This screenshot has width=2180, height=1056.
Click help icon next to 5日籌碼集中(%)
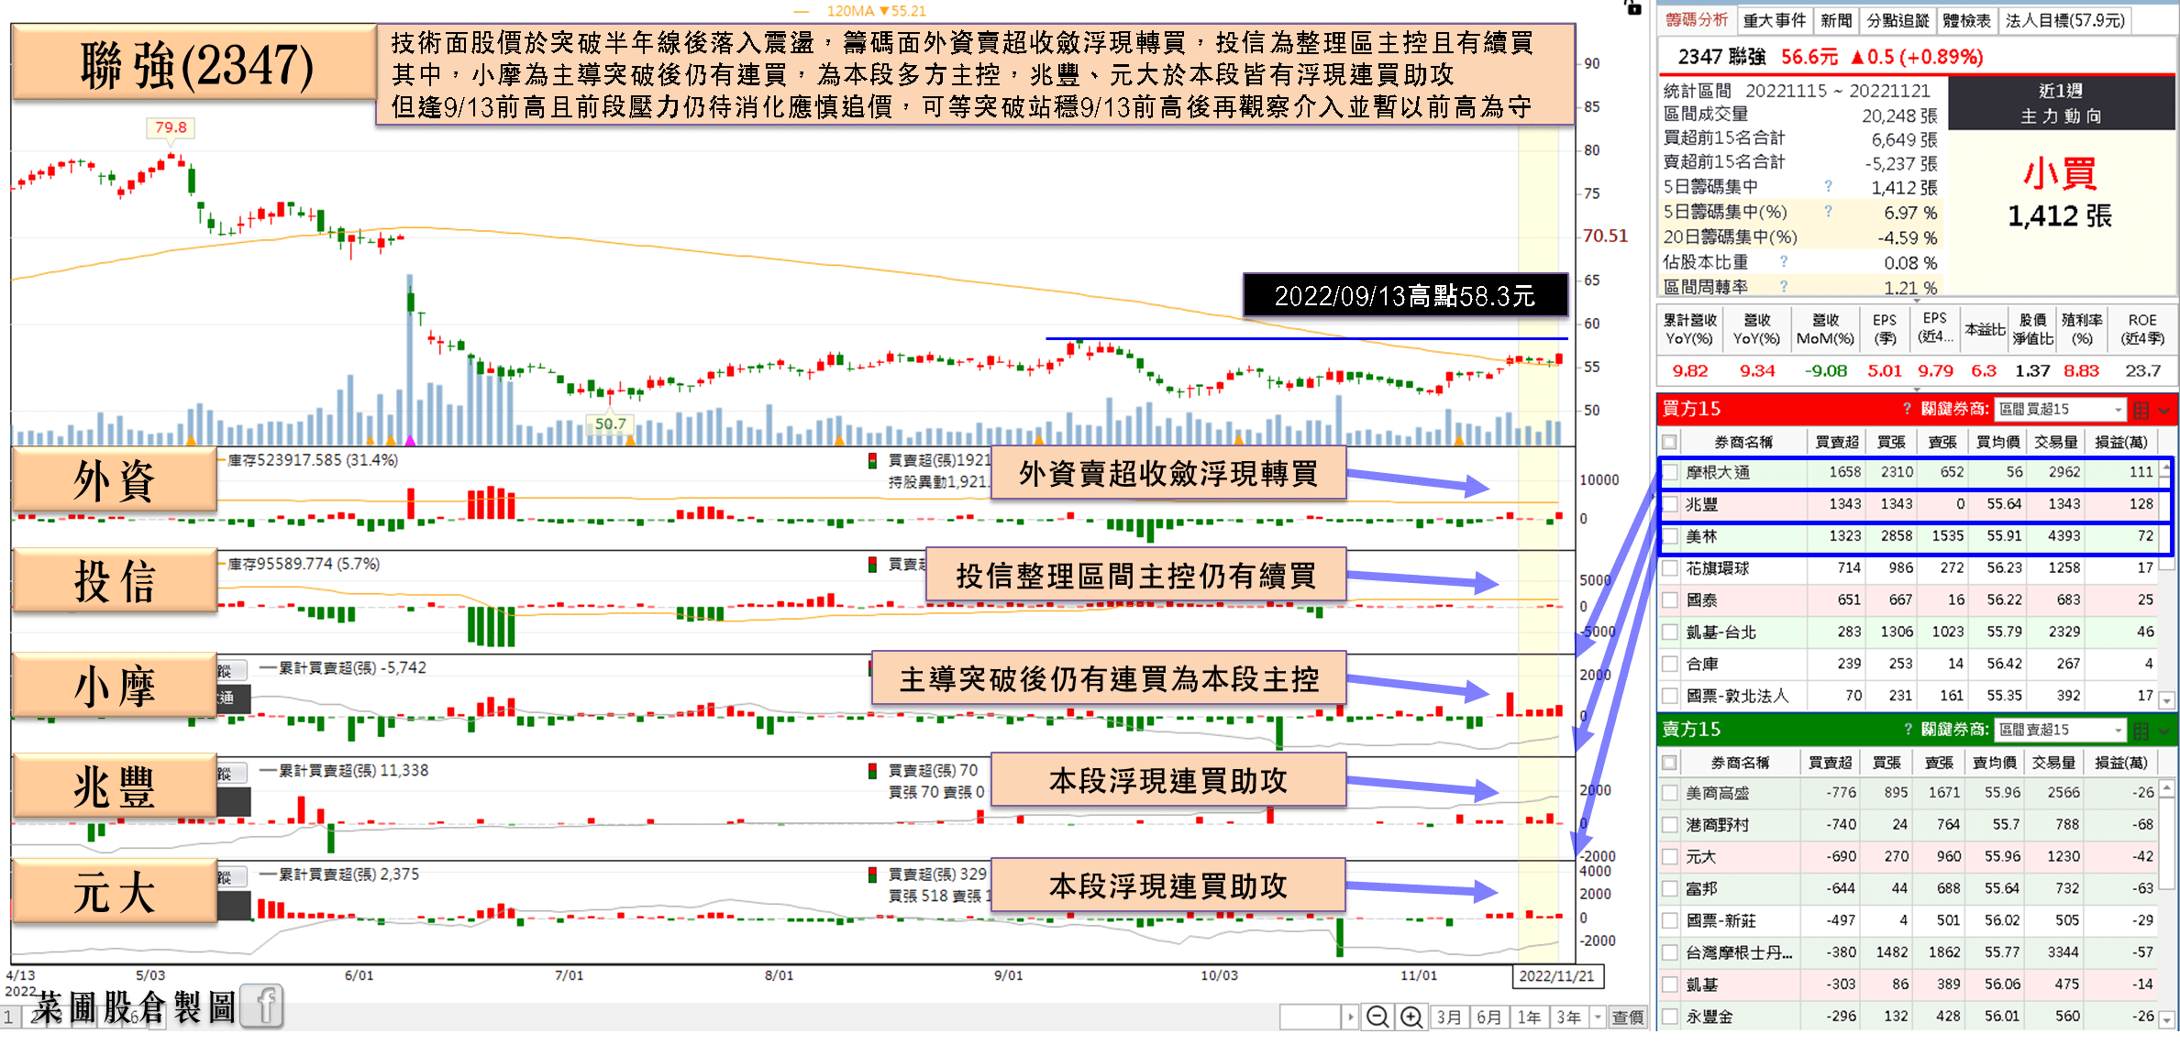[x=1828, y=211]
